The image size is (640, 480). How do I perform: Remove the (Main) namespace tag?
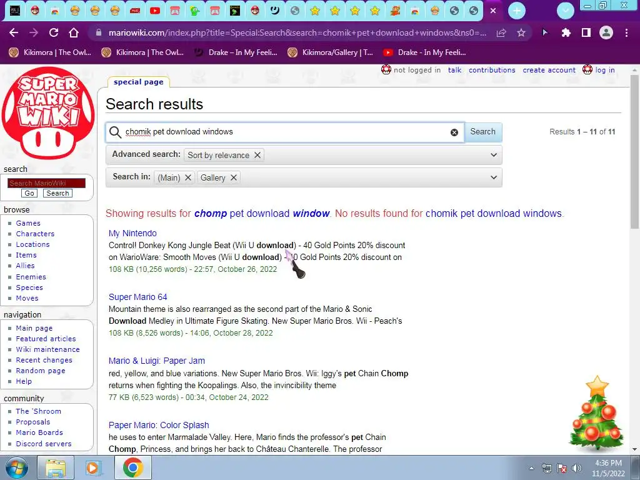click(187, 177)
